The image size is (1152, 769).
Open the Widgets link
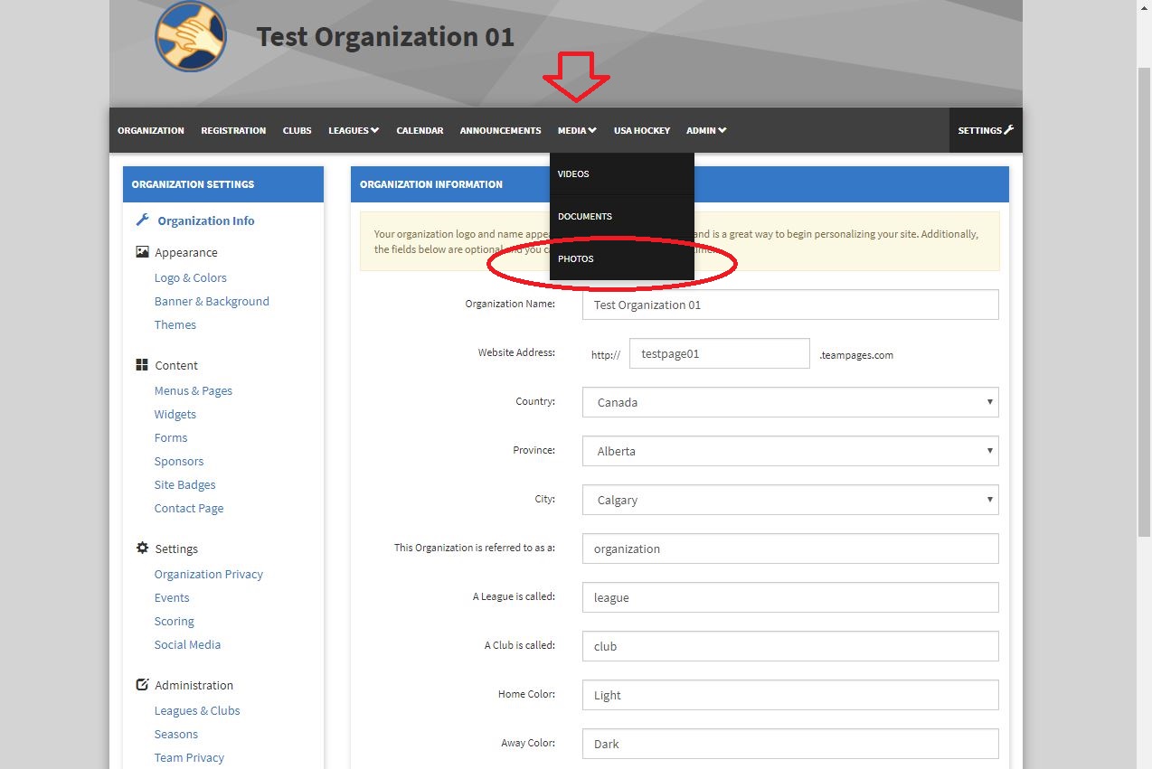tap(175, 414)
